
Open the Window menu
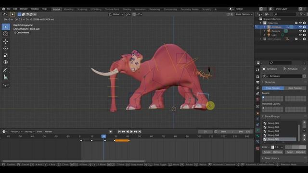click(x=35, y=9)
